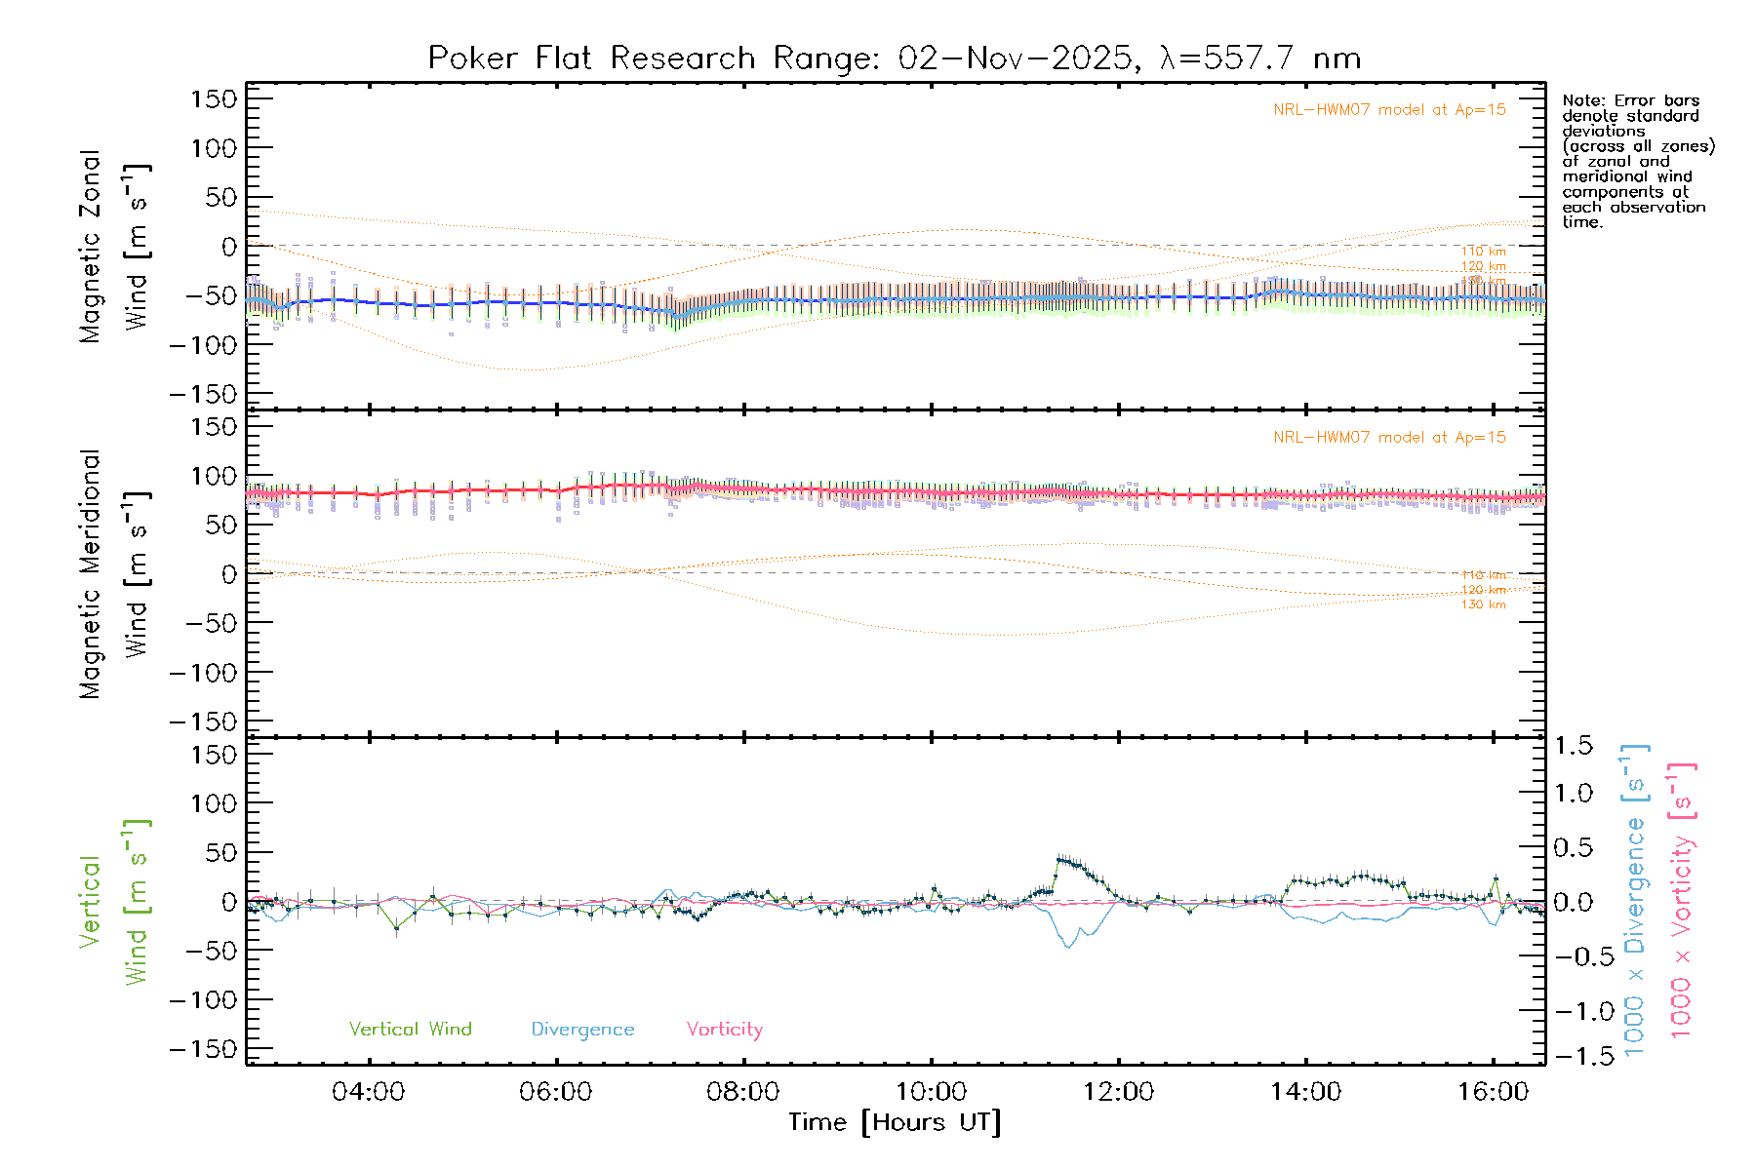1756x1170 pixels.
Task: Click the pink "Vorticity" legend label
Action: (x=724, y=1029)
